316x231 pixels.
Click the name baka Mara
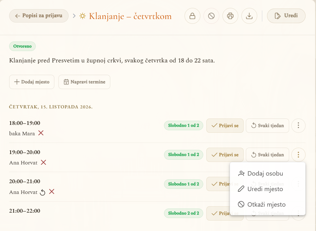click(x=22, y=134)
